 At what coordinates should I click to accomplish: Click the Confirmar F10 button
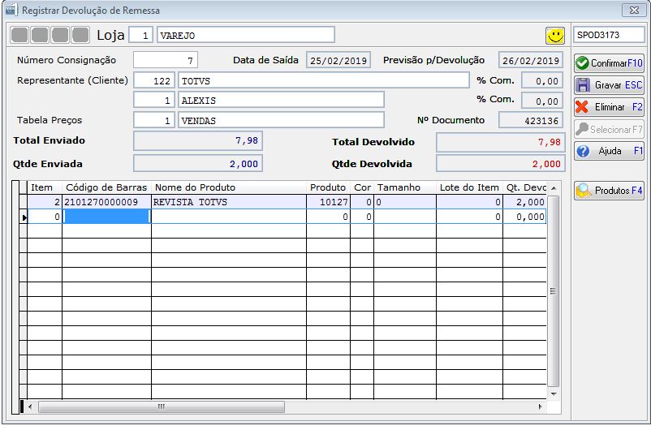click(609, 63)
